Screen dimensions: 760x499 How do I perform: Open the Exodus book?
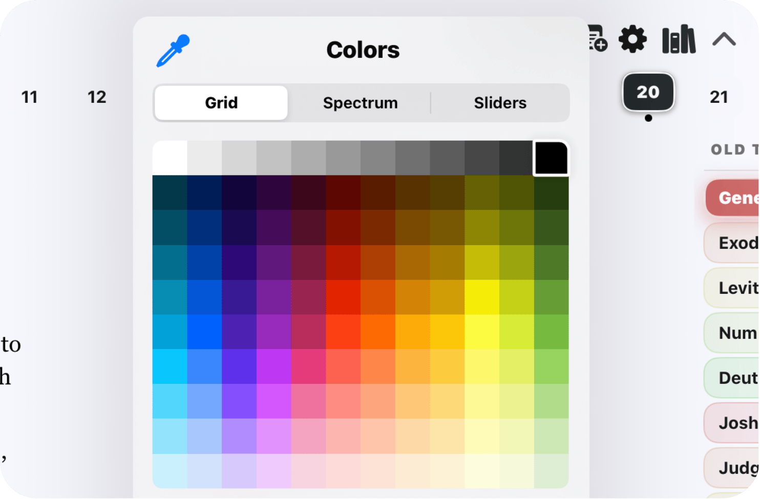[x=735, y=243]
